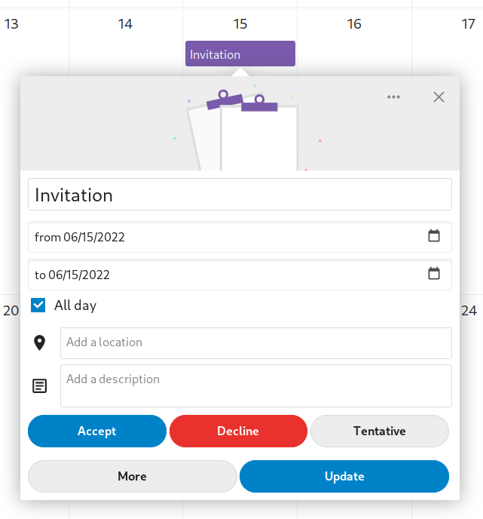This screenshot has width=483, height=519.
Task: Click the description notes icon
Action: 40,385
